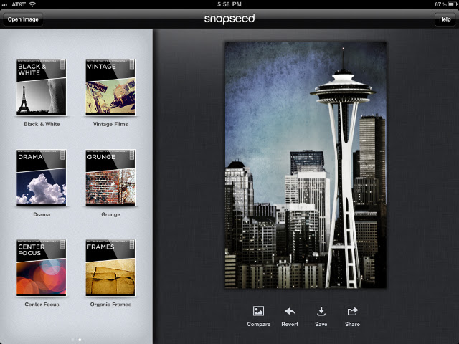The height and width of the screenshot is (344, 459).
Task: Open the Center Focus filter tile
Action: point(42,267)
